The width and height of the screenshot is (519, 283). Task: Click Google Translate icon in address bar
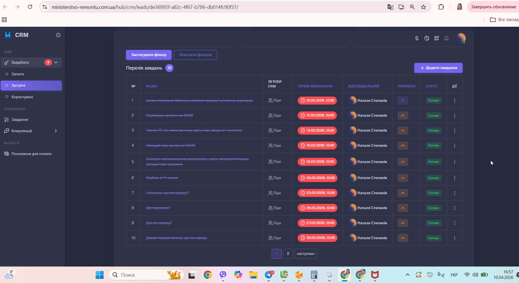point(390,7)
